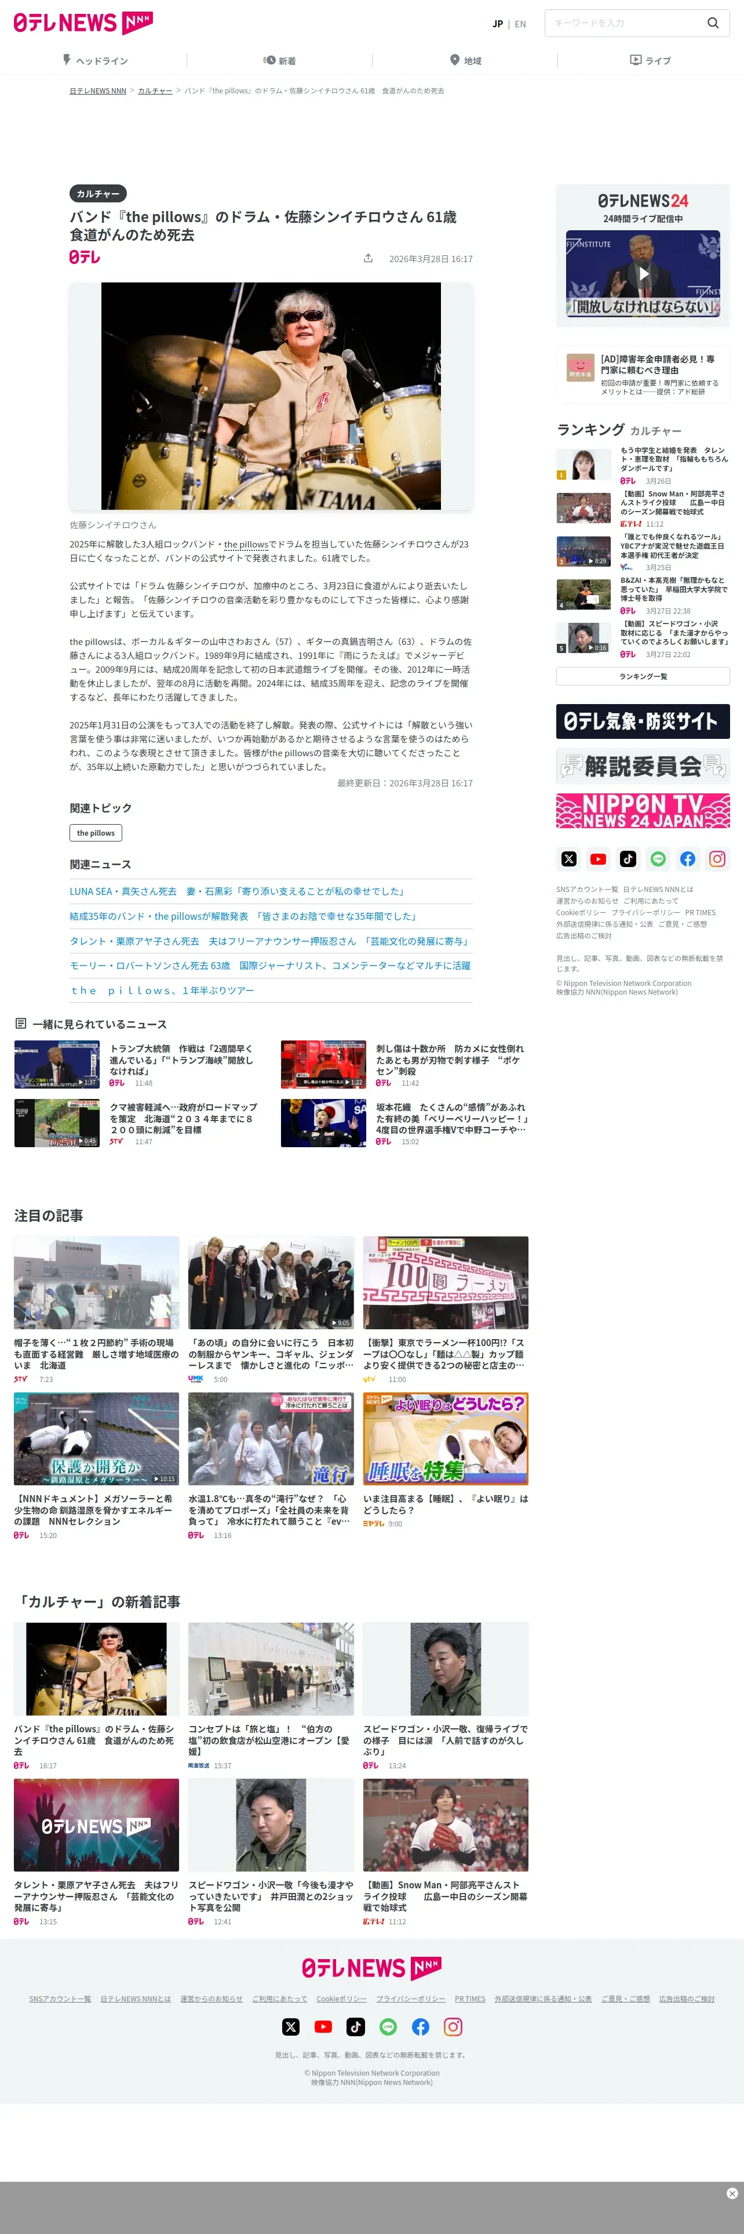The width and height of the screenshot is (744, 2234).
Task: Open the ライブ navigation tab
Action: (651, 61)
